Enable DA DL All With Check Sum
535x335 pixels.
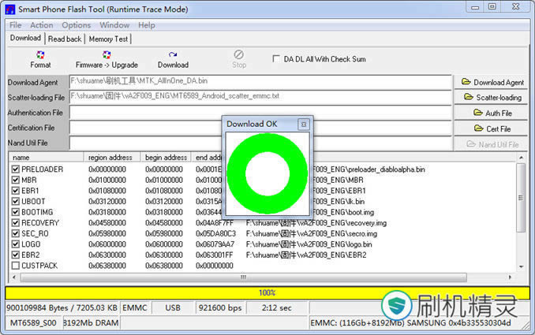coord(275,59)
